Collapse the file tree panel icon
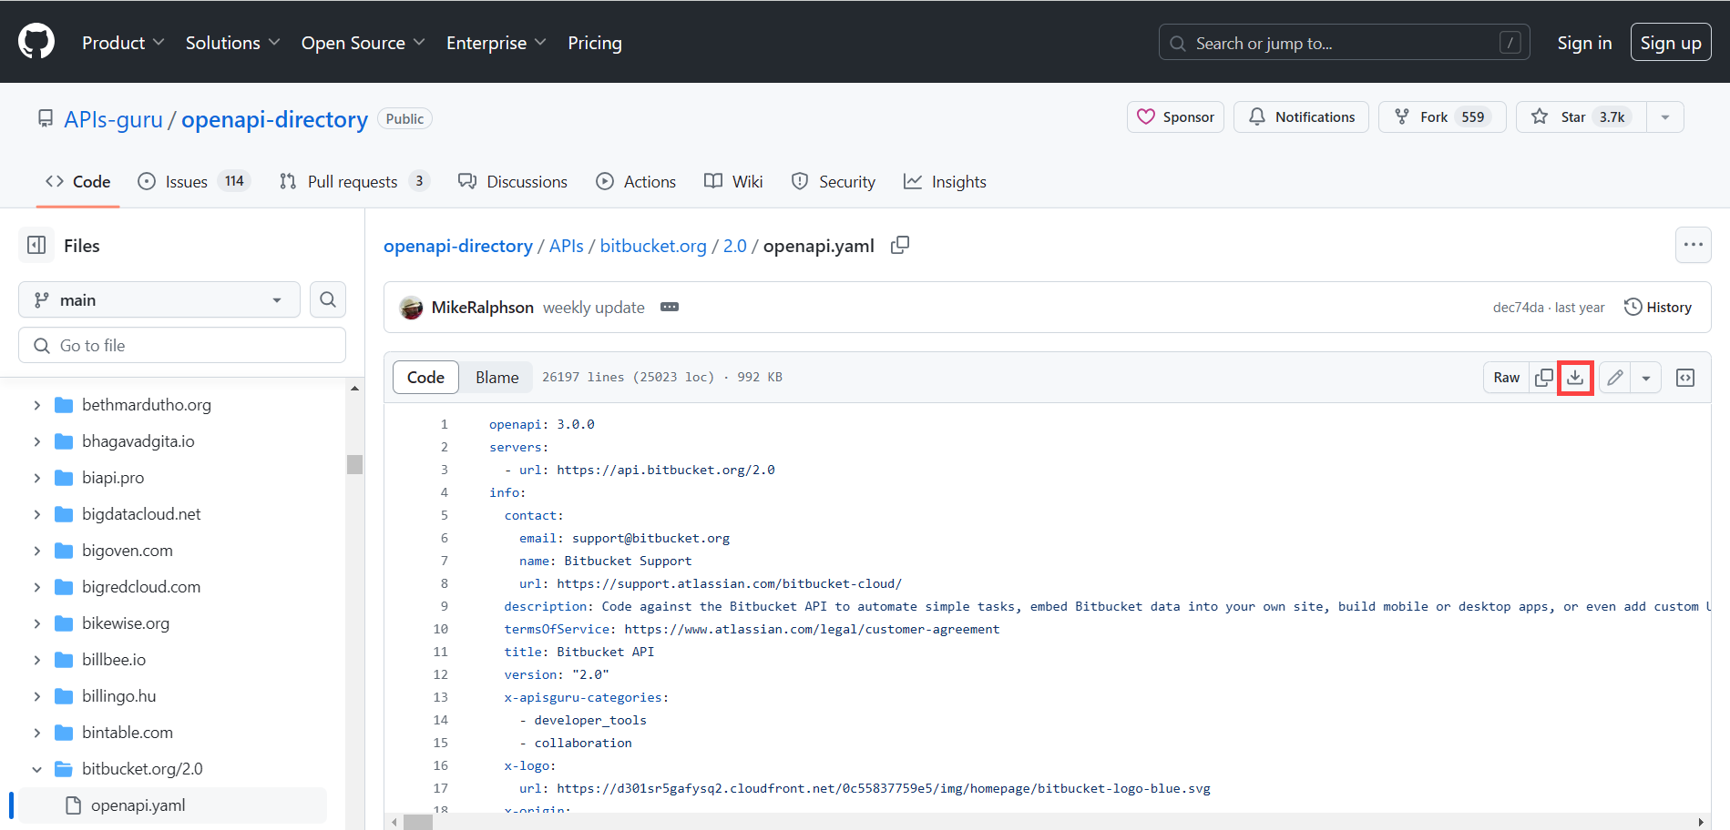The width and height of the screenshot is (1730, 830). coord(36,246)
